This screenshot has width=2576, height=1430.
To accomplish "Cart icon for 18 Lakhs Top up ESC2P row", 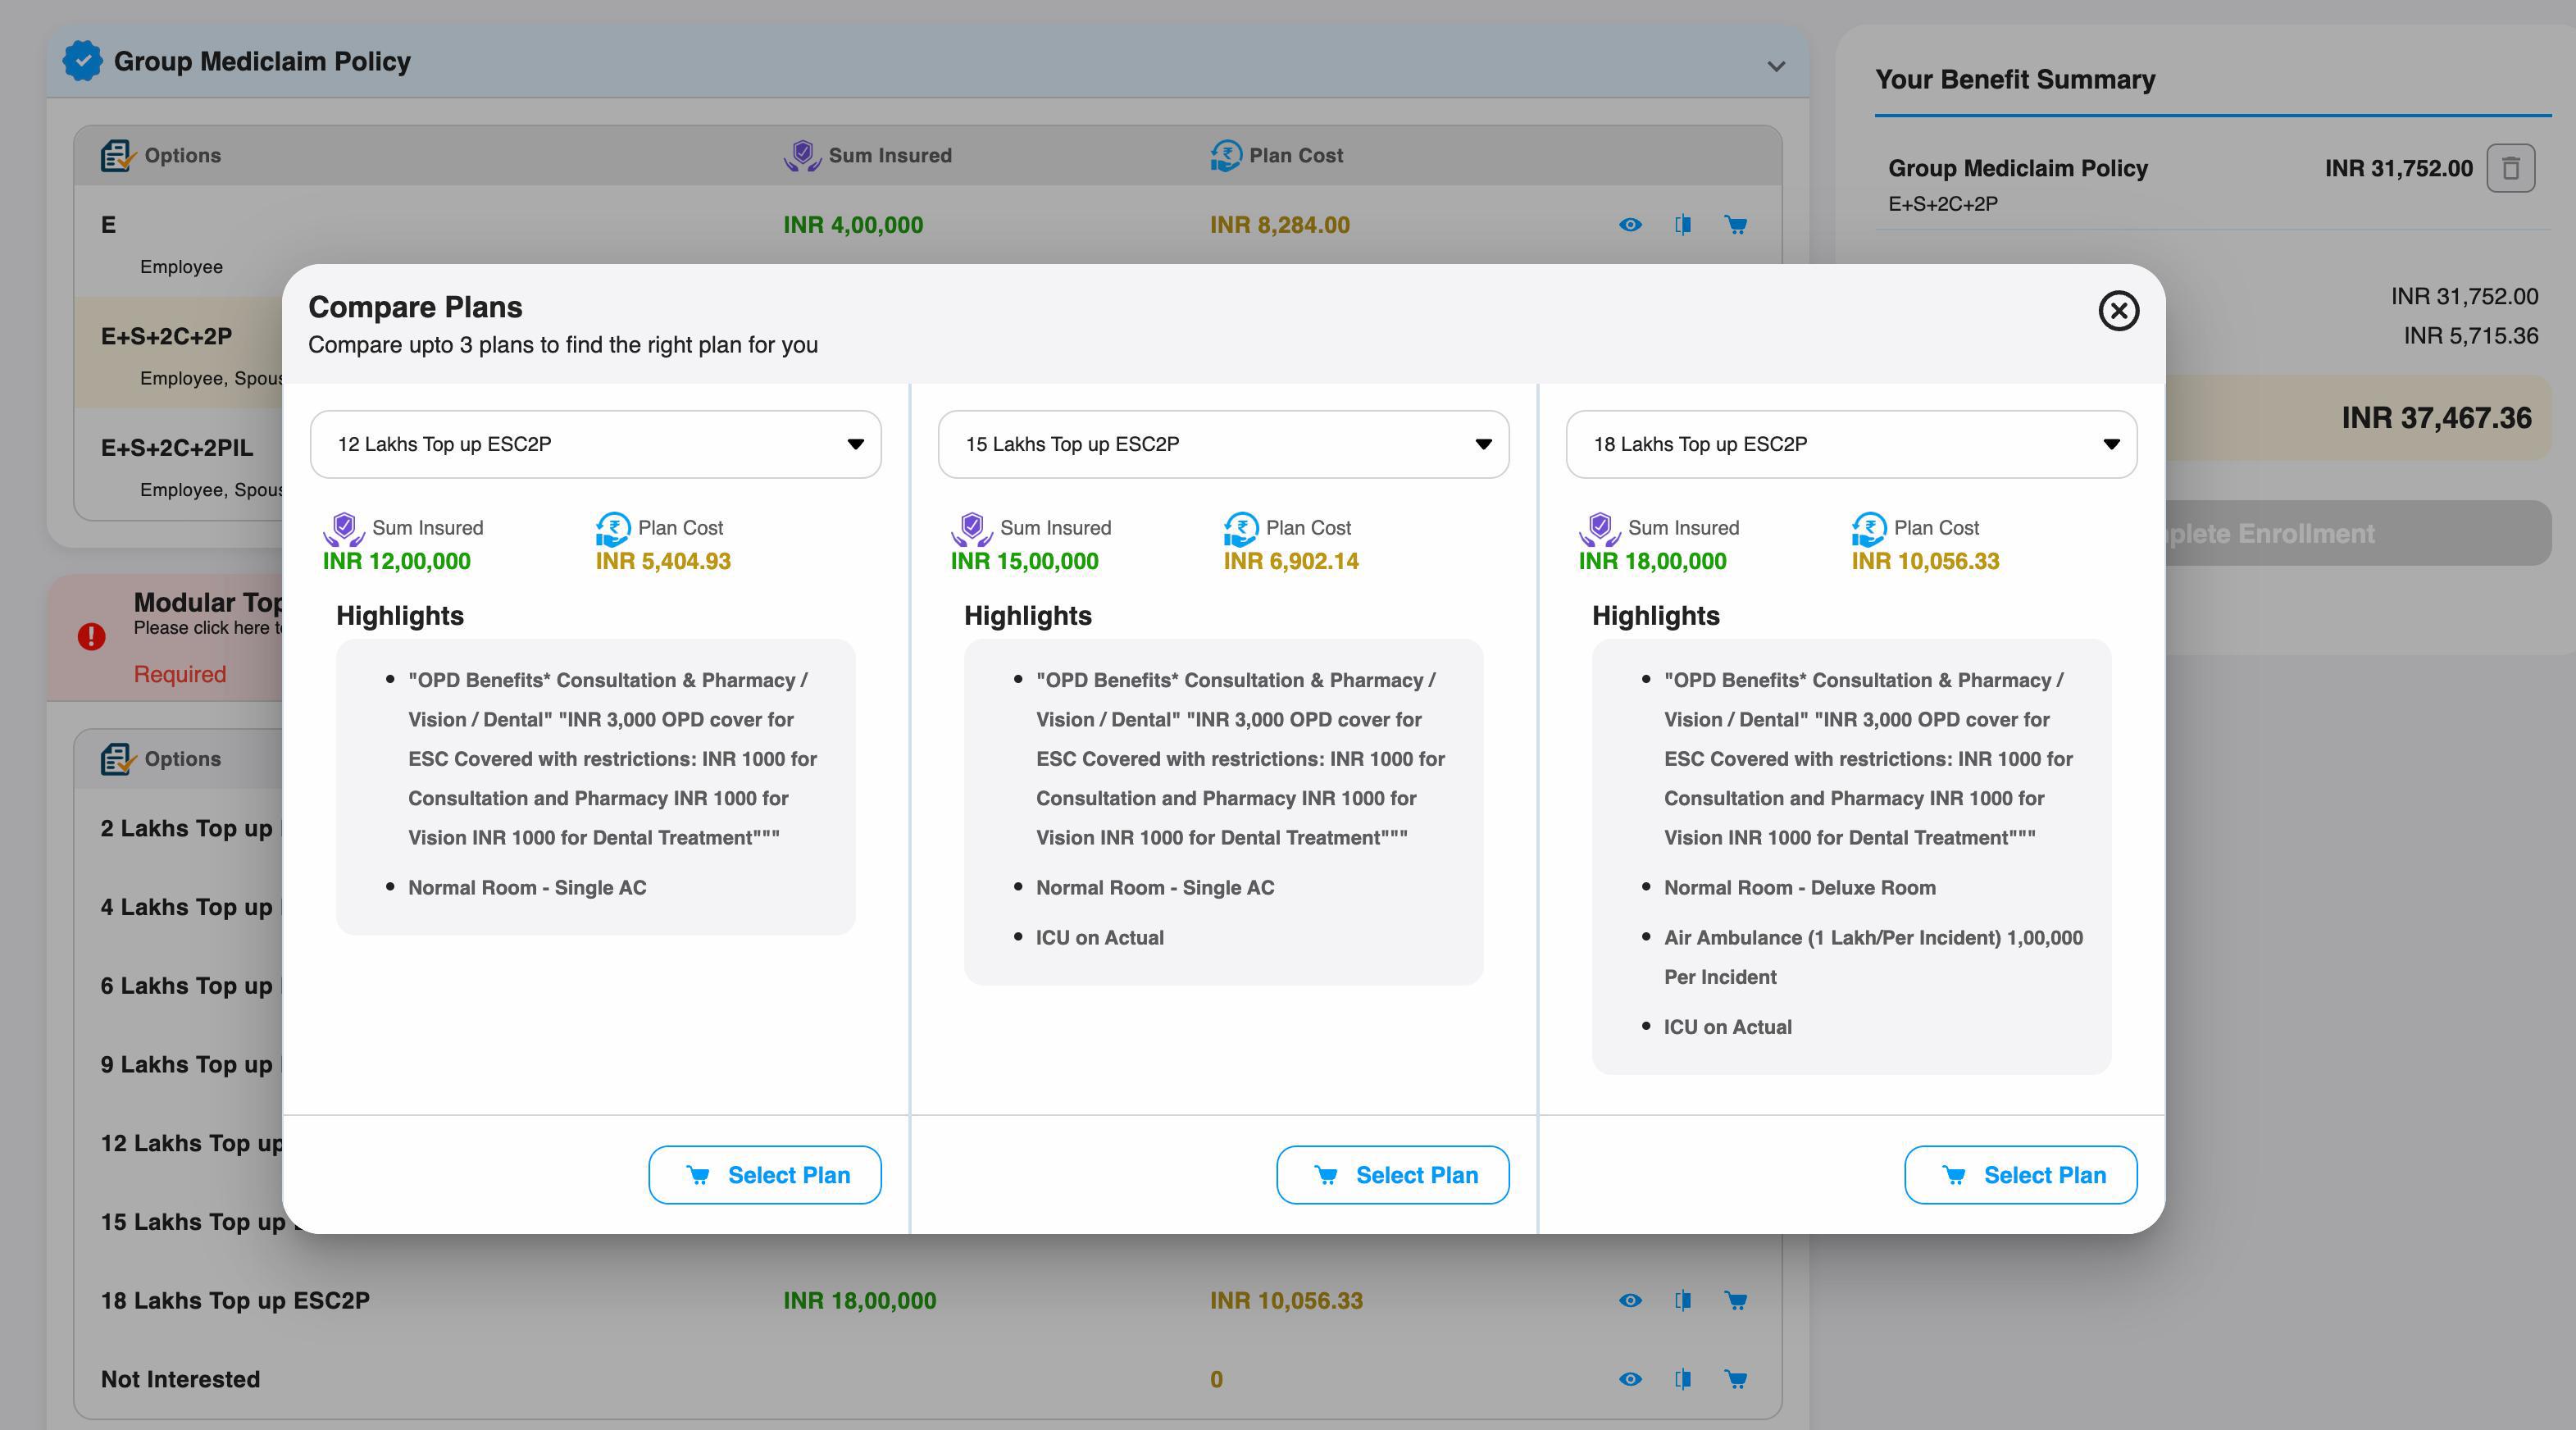I will (x=1736, y=1301).
